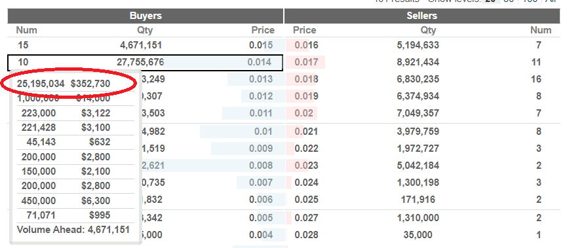This screenshot has height=248, width=567.
Task: Select seller quantity 1,310,000
Action: point(418,218)
